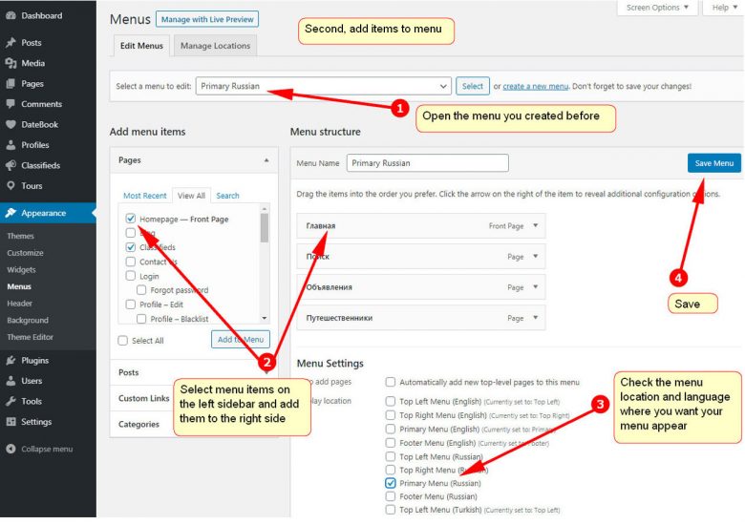Click the Tools wrench icon
The image size is (745, 525).
11,402
